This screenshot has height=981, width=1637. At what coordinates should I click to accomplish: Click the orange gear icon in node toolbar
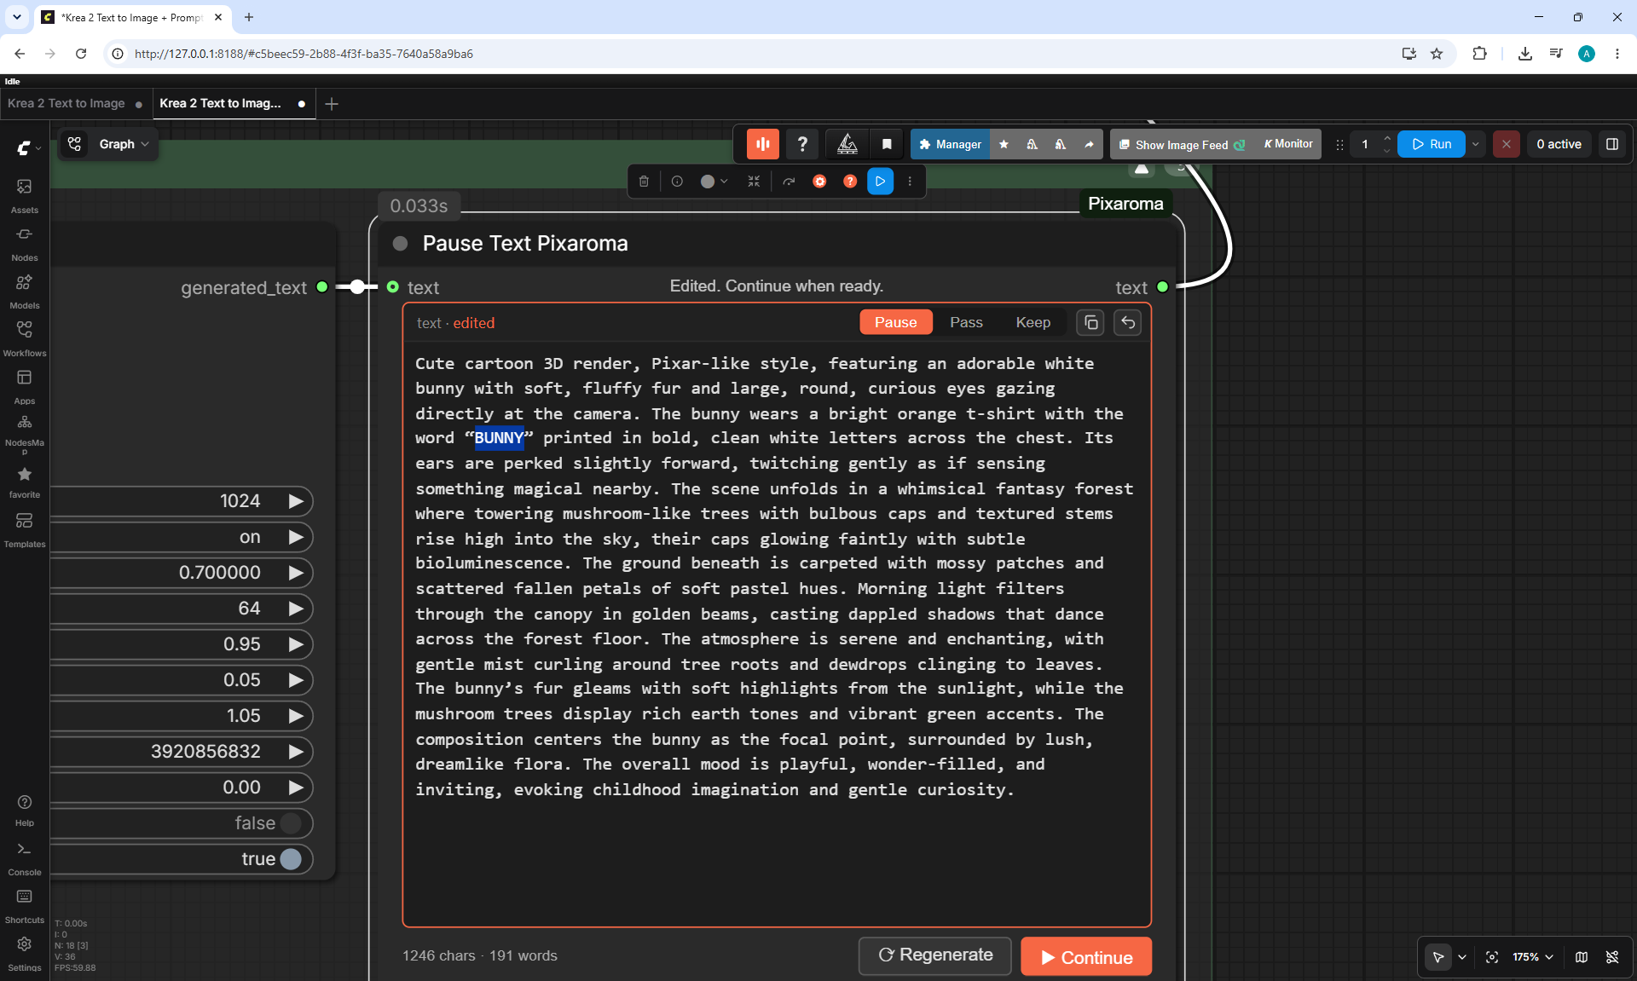point(819,182)
